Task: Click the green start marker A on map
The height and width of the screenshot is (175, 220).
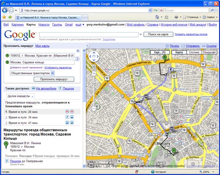Action: (174, 152)
